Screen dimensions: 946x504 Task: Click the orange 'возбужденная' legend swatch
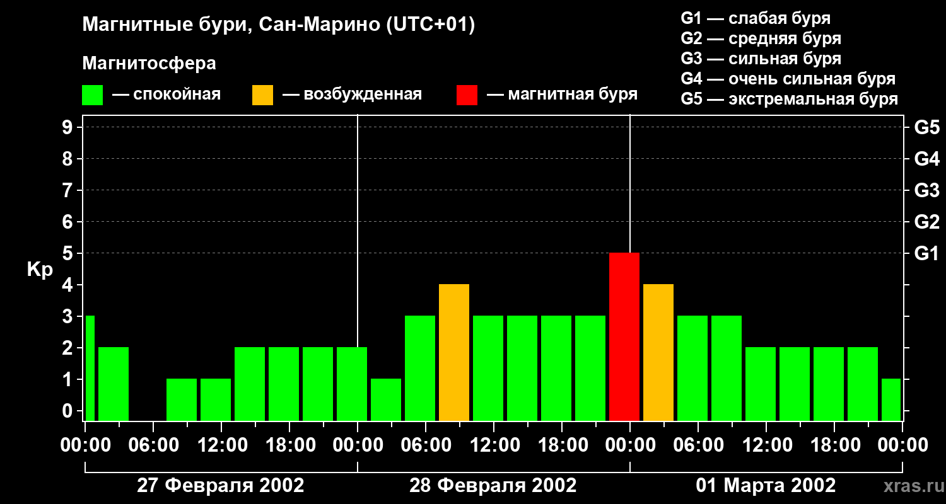(263, 95)
